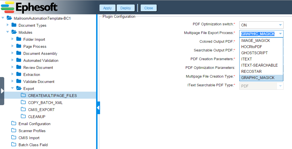
Task: Collapse the Export module
Action: 12,88
